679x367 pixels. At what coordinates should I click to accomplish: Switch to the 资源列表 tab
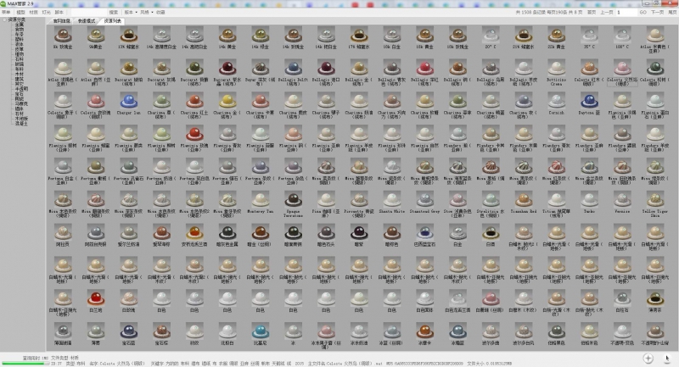pyautogui.click(x=112, y=19)
